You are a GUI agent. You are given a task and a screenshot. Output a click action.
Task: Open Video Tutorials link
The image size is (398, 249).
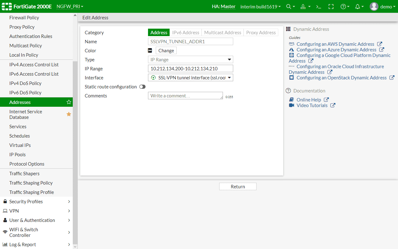point(312,105)
